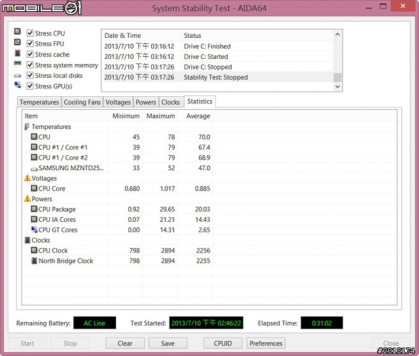Select the 'Drive C: Started' log entry

pos(217,57)
